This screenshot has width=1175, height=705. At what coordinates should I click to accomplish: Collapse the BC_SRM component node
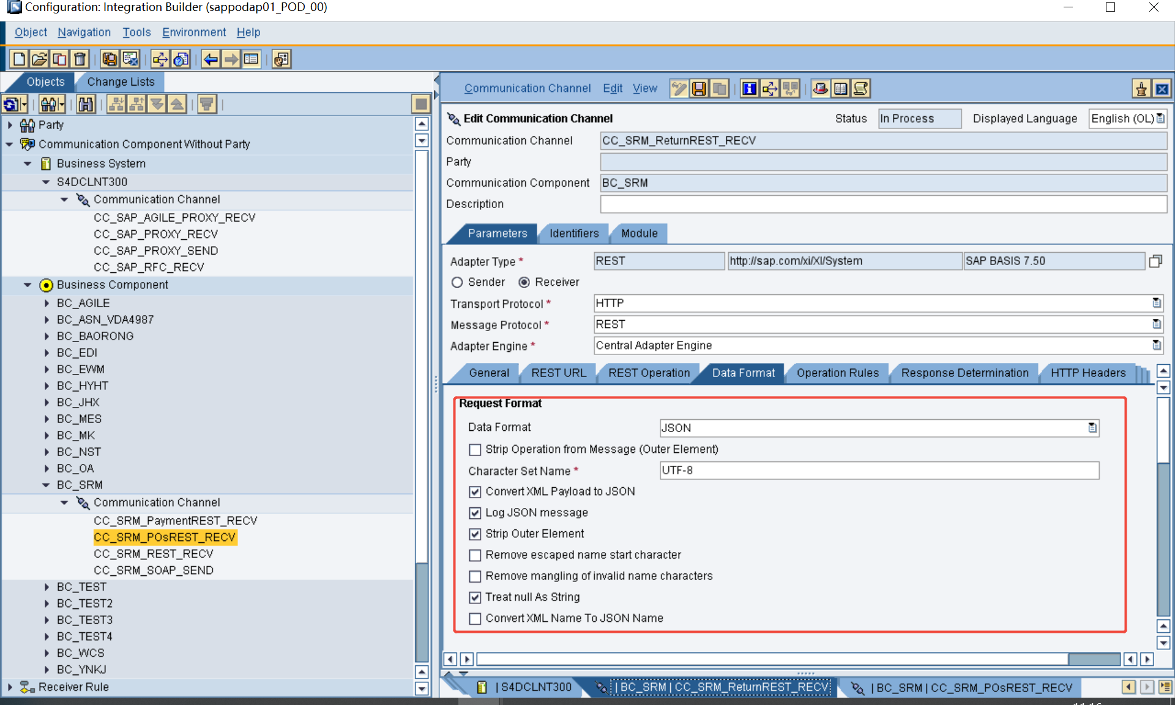coord(47,485)
